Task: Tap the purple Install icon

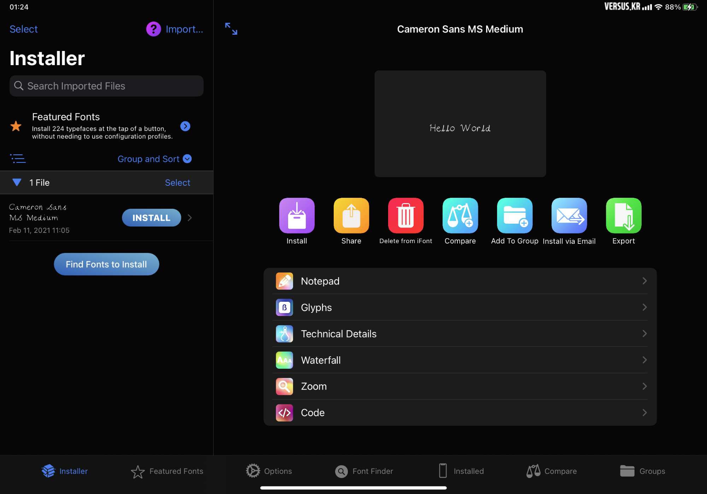Action: click(297, 216)
